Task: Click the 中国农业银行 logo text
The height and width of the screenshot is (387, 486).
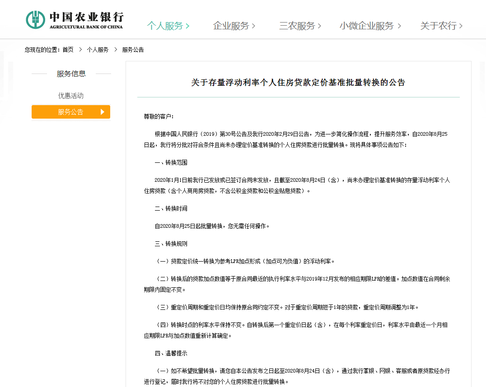Action: 86,17
